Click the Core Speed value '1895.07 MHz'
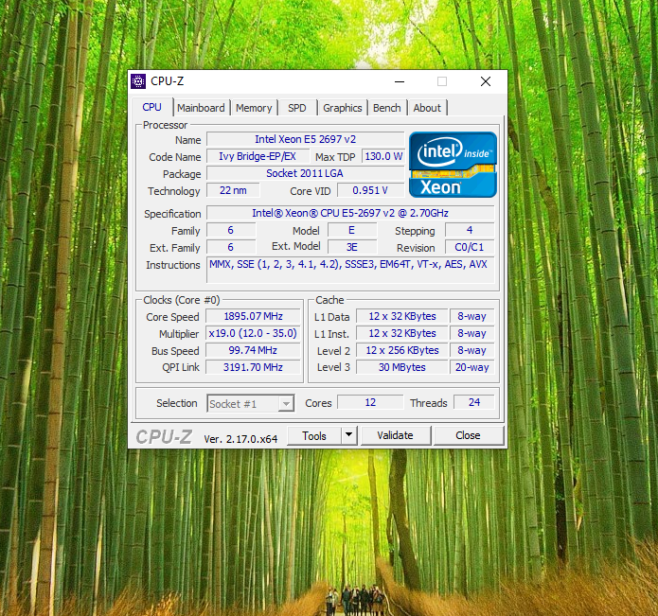 pos(253,316)
